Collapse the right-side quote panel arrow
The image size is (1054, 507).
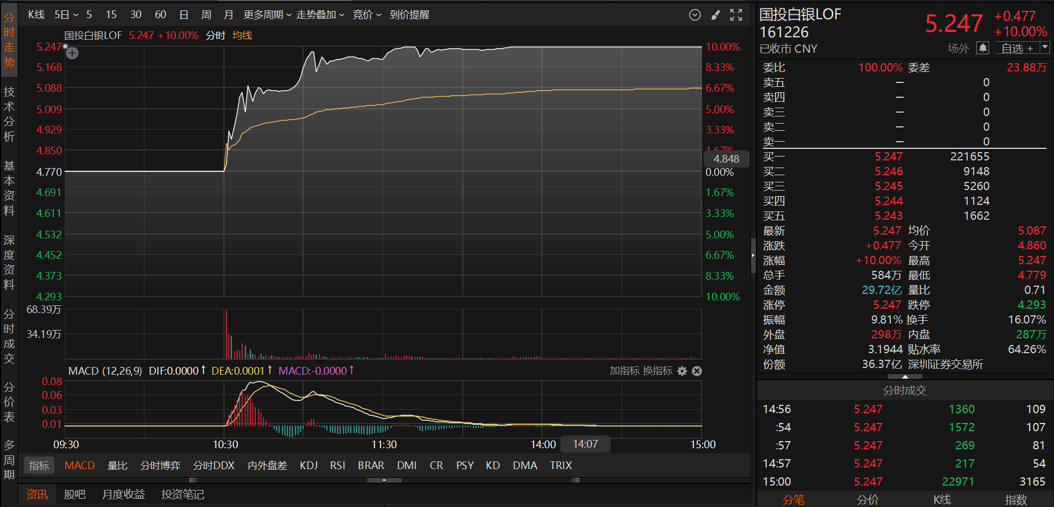pos(753,255)
